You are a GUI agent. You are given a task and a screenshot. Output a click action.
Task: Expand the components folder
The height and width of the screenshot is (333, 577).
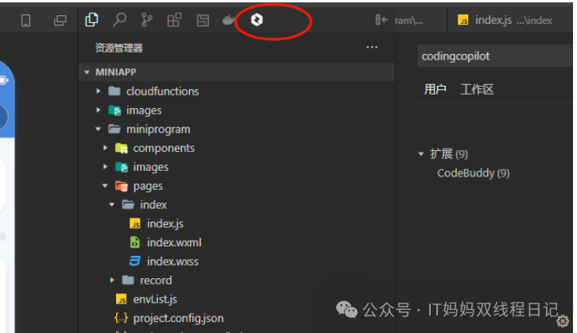pos(105,148)
